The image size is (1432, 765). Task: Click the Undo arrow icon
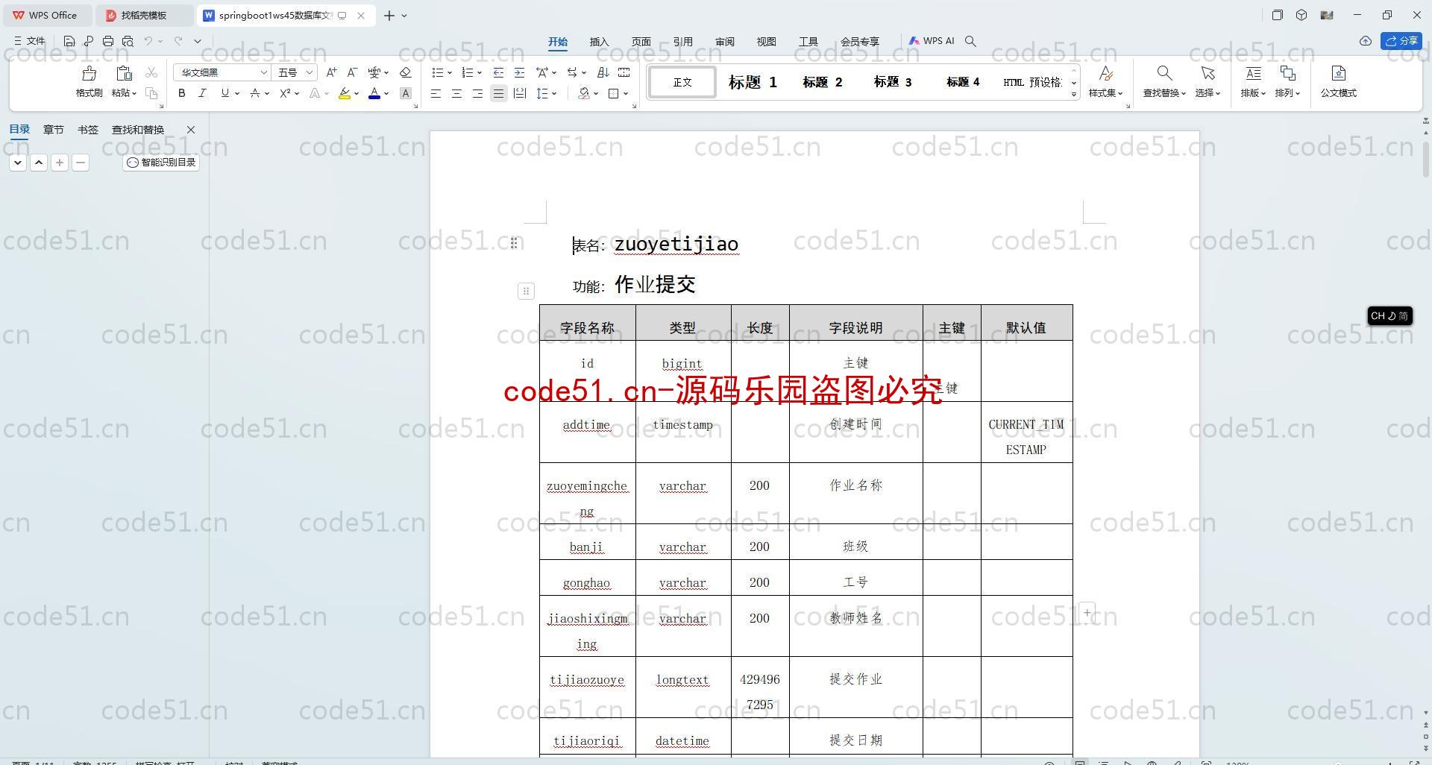(x=148, y=41)
